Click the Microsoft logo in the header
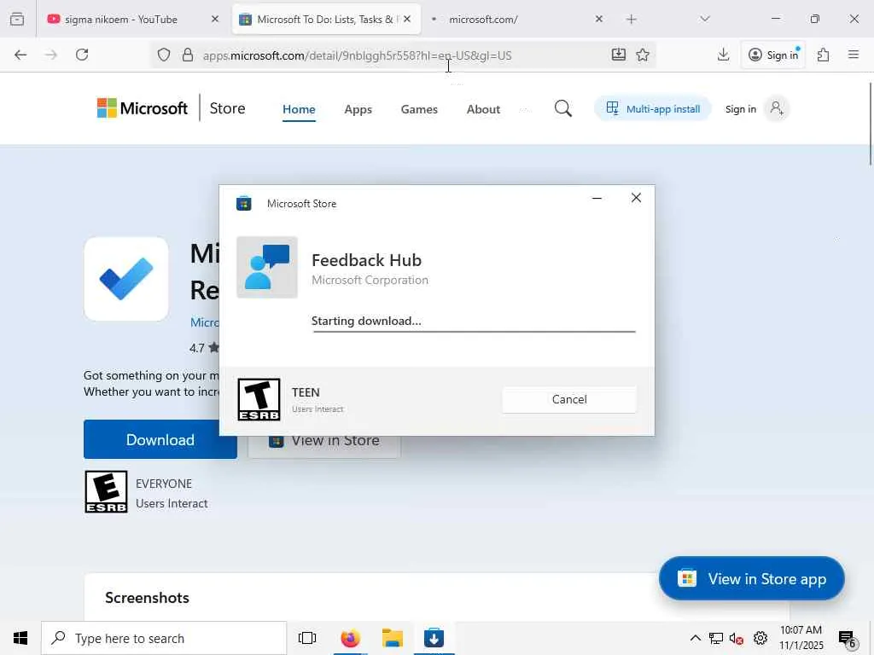Screen dimensions: 874x655 pyautogui.click(x=143, y=108)
